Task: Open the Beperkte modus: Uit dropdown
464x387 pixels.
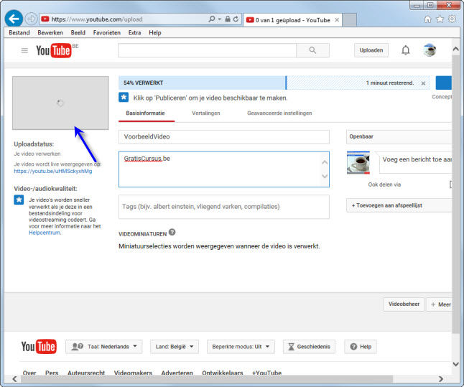Action: click(241, 347)
